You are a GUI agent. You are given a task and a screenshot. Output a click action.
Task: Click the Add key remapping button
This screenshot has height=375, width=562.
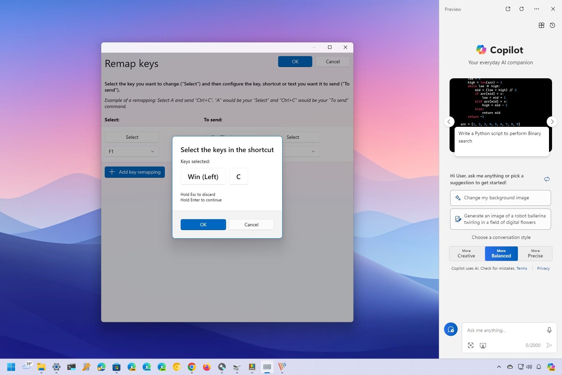pyautogui.click(x=134, y=172)
